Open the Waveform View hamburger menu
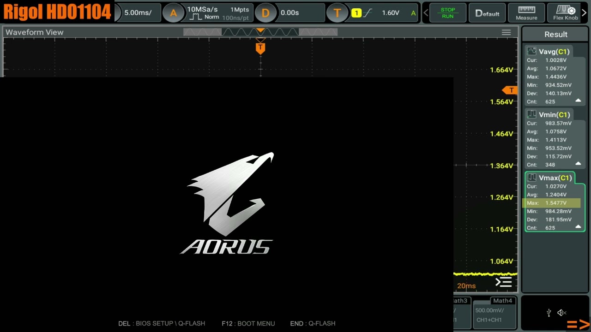Screen dimensions: 591x332 click(x=506, y=32)
